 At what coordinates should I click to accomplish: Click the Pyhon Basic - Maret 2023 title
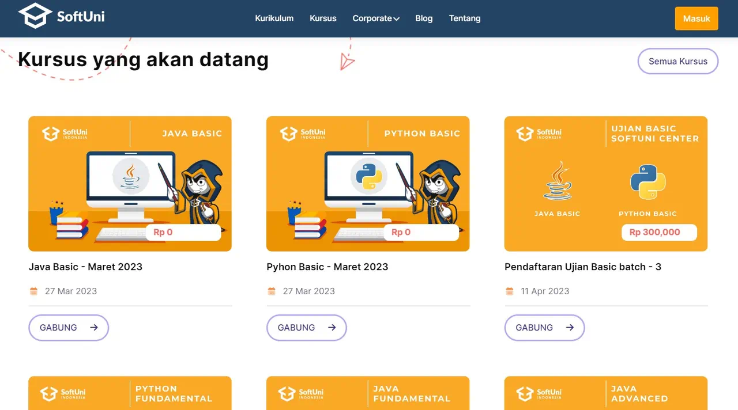[x=327, y=267]
